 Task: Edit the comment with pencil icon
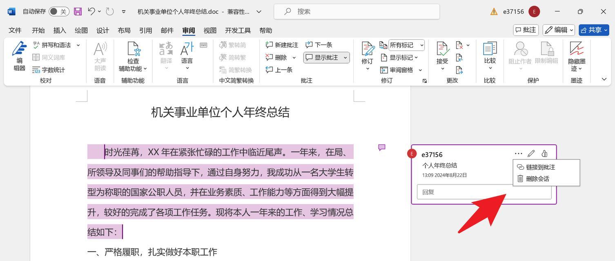click(x=531, y=154)
